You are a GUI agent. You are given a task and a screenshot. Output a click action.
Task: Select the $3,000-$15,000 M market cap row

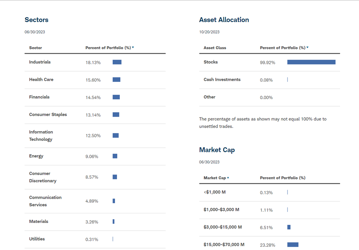[223, 227]
